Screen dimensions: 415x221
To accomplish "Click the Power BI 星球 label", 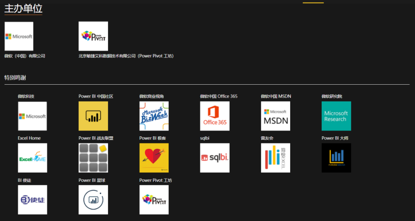I will pyautogui.click(x=92, y=180).
